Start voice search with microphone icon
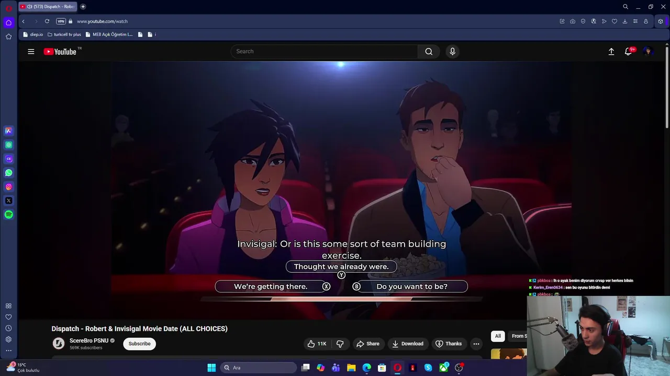The image size is (670, 376). [453, 51]
